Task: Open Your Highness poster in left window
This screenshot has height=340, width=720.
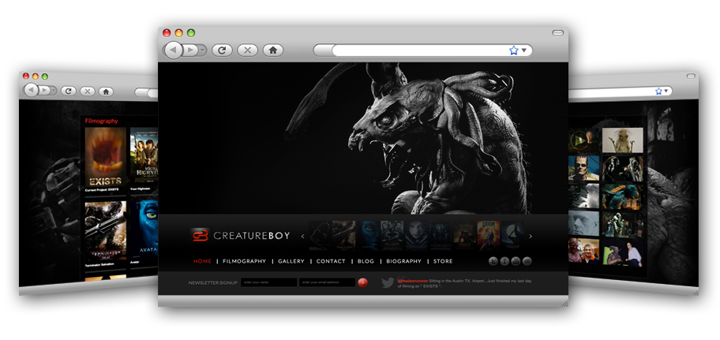Action: tap(144, 156)
